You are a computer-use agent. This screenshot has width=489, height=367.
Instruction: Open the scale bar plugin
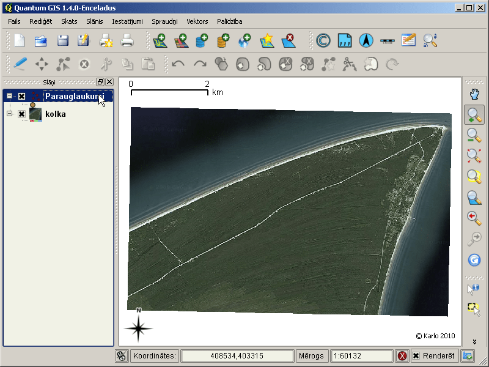pos(388,41)
